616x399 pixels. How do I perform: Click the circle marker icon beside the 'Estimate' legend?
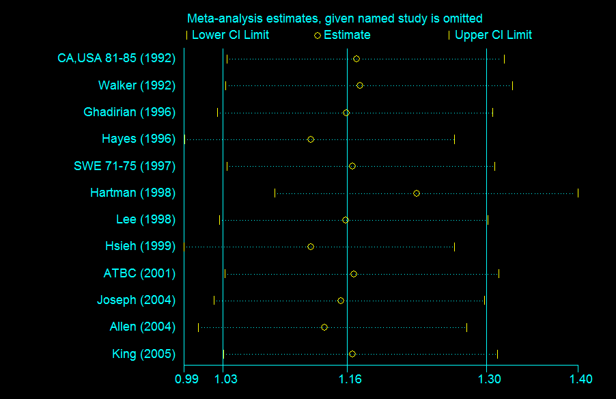318,36
